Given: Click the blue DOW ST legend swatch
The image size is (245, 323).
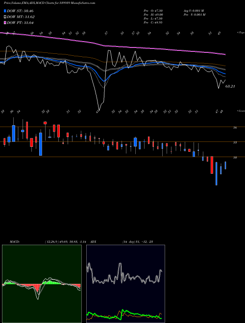Looking at the screenshot, I should (x=5, y=11).
